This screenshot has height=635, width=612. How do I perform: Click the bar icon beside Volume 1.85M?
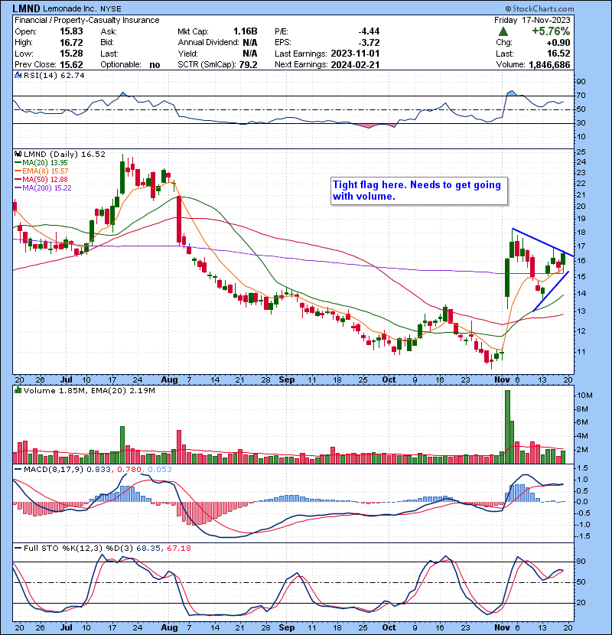(18, 391)
